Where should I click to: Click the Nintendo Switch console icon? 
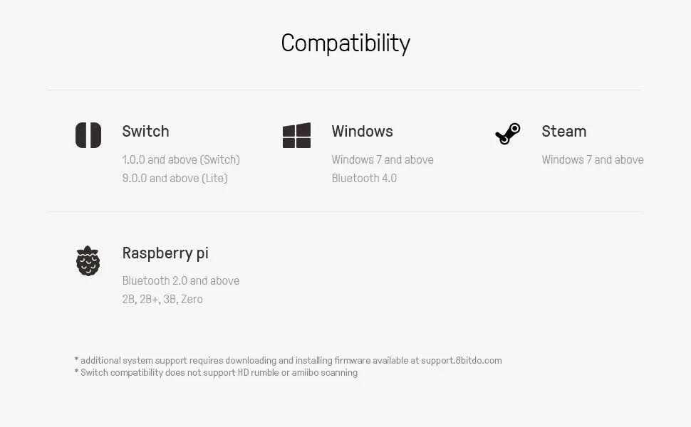[88, 135]
